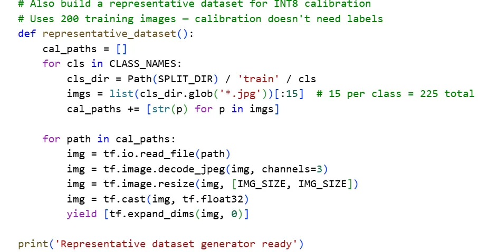Click the 'tf.image.resize' line
Image resolution: width=478 pixels, height=252 pixels.
213,184
